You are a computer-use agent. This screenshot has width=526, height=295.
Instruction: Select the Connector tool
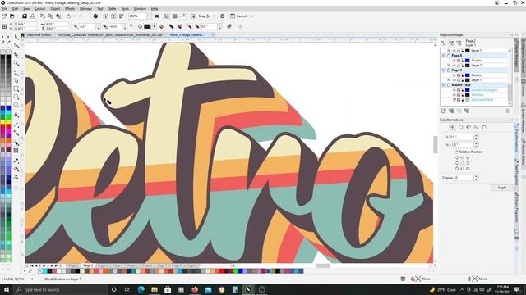16,133
